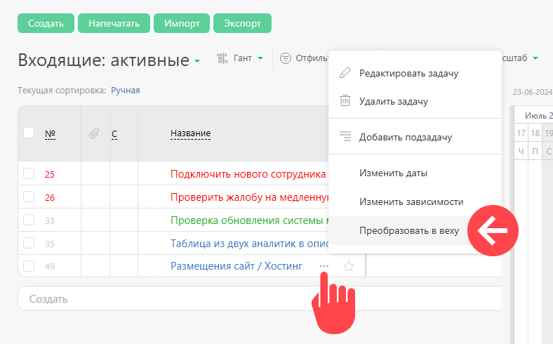Click the trash icon beside Удалить задачу
Viewport: 553px width, 344px height.
coord(345,100)
